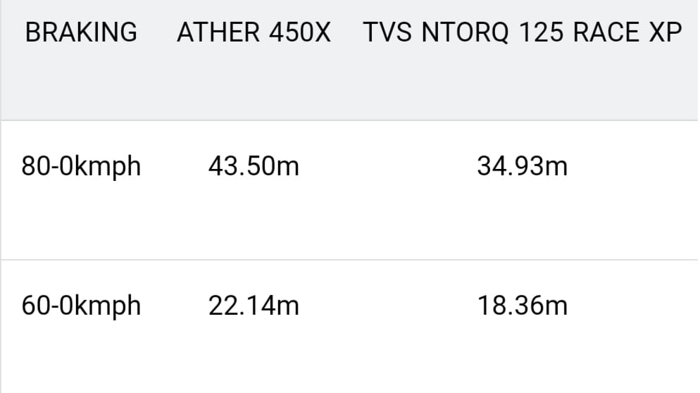Click border line beneath the gray header row
700x393 pixels.
(349, 120)
